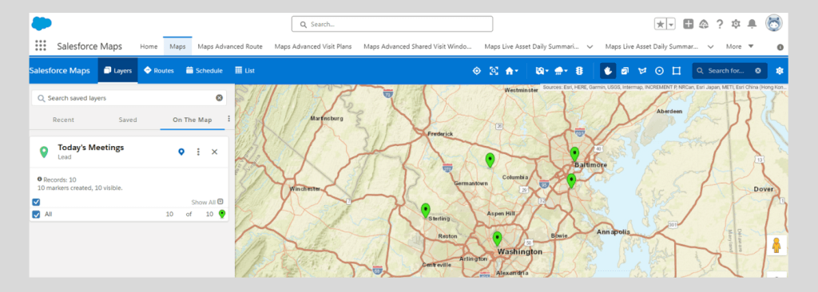Viewport: 818px width, 292px height.
Task: Uncheck the All markers checkbox
Action: pos(36,215)
